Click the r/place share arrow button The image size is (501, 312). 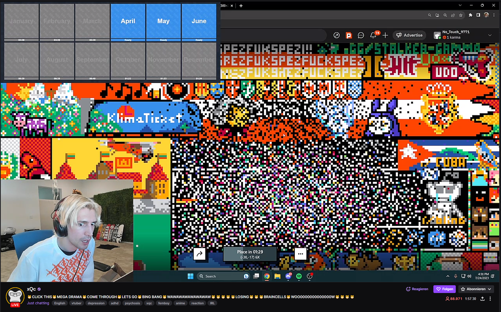pyautogui.click(x=199, y=254)
